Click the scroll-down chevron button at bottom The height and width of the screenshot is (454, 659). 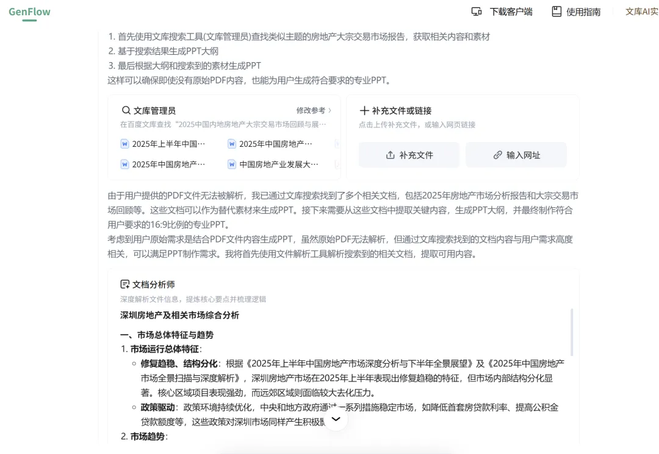[x=336, y=419]
